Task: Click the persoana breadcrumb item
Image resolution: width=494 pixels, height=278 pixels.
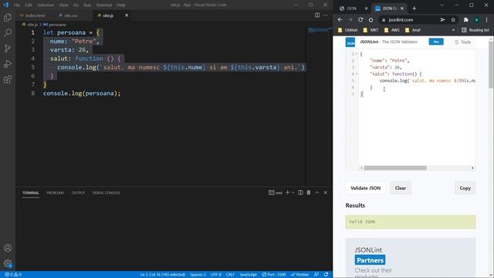Action: click(55, 25)
